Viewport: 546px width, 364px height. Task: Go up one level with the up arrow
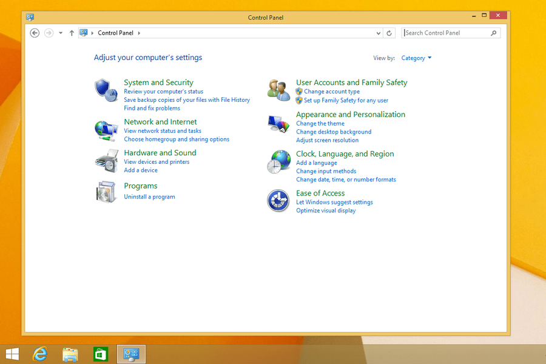click(72, 33)
